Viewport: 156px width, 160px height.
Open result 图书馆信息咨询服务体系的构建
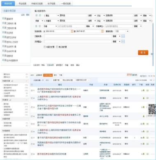pyautogui.click(x=52, y=154)
